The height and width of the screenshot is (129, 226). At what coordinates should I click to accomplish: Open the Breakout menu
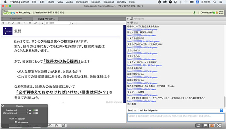click(x=109, y=2)
